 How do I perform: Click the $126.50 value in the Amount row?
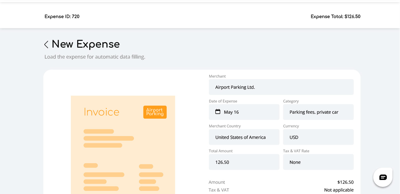(345, 182)
